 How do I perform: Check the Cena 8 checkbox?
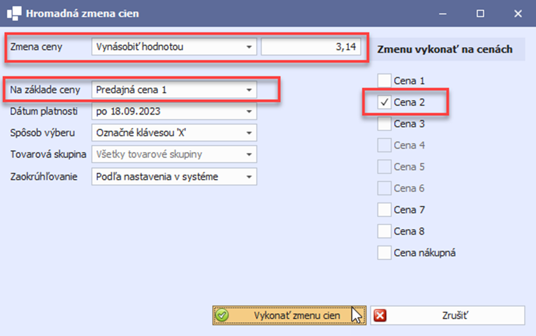pyautogui.click(x=384, y=231)
